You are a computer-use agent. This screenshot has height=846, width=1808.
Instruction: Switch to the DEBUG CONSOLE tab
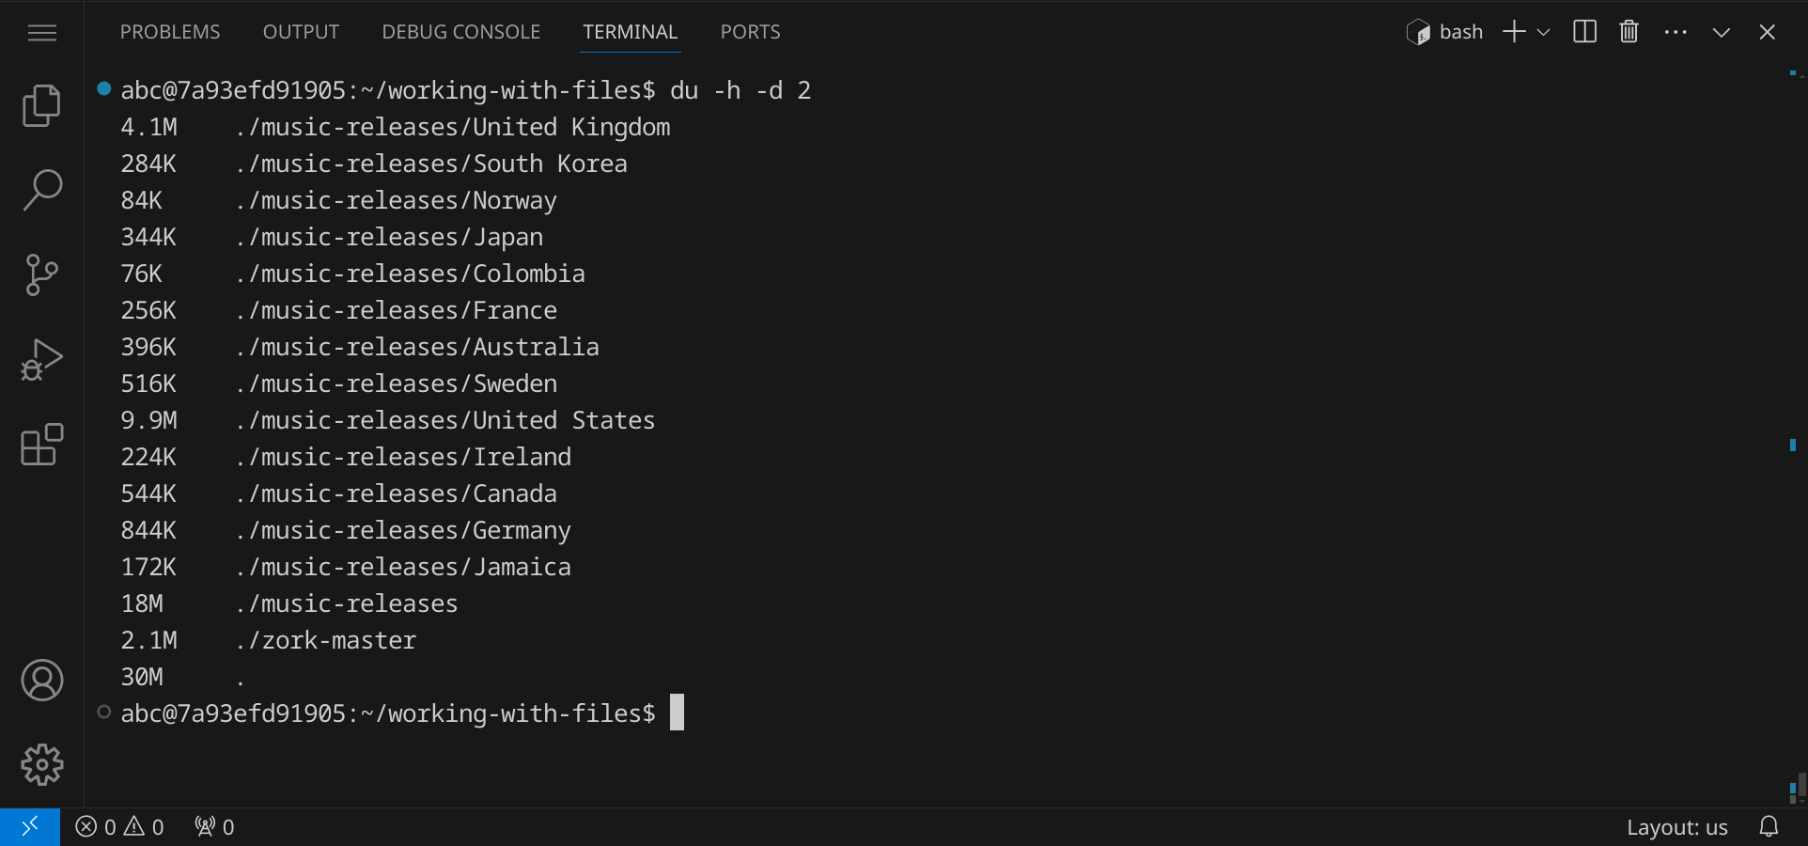click(x=460, y=32)
